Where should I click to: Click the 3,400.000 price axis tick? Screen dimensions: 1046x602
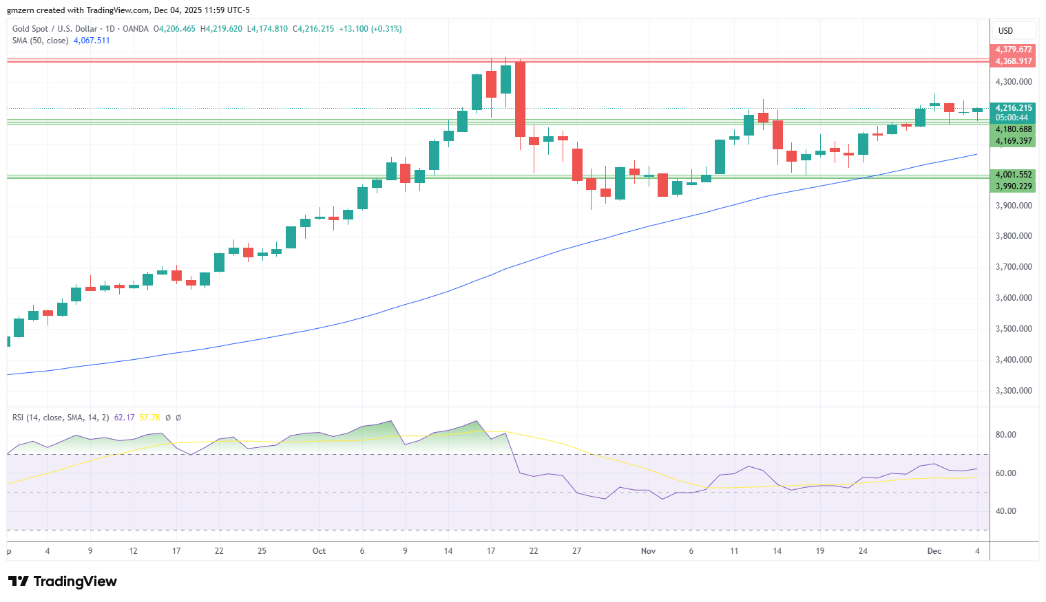click(x=1014, y=360)
